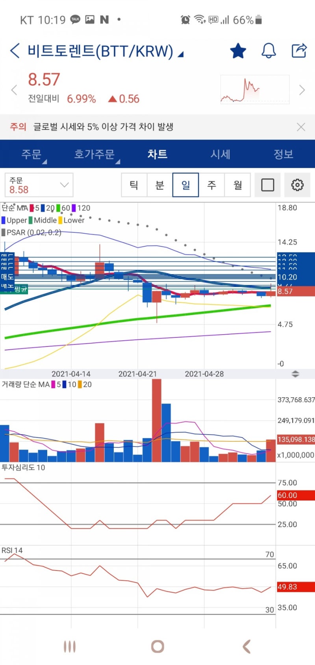Image resolution: width=315 pixels, height=665 pixels.
Task: Tap the 거래량 단순 MA legend label
Action: [26, 384]
